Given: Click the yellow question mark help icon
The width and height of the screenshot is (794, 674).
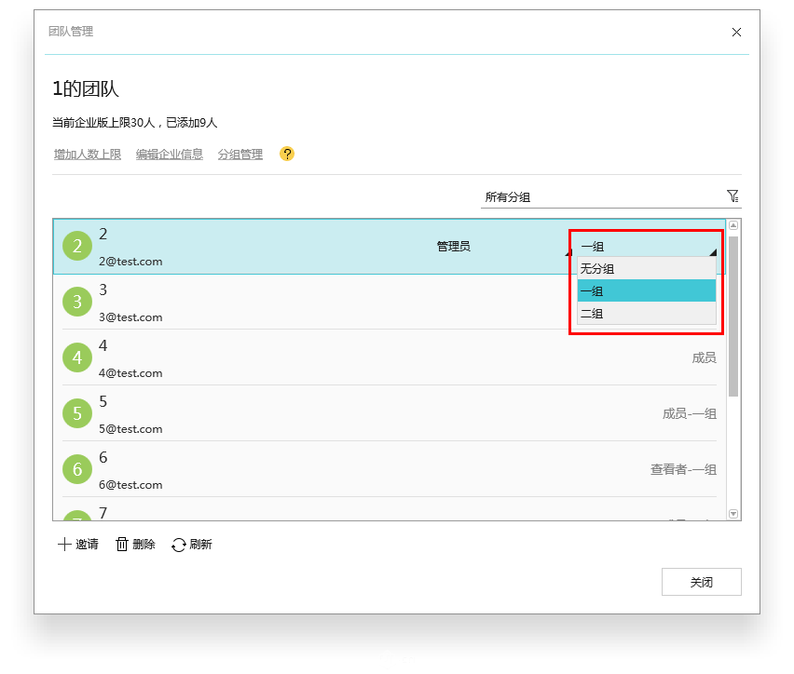Looking at the screenshot, I should pos(287,154).
